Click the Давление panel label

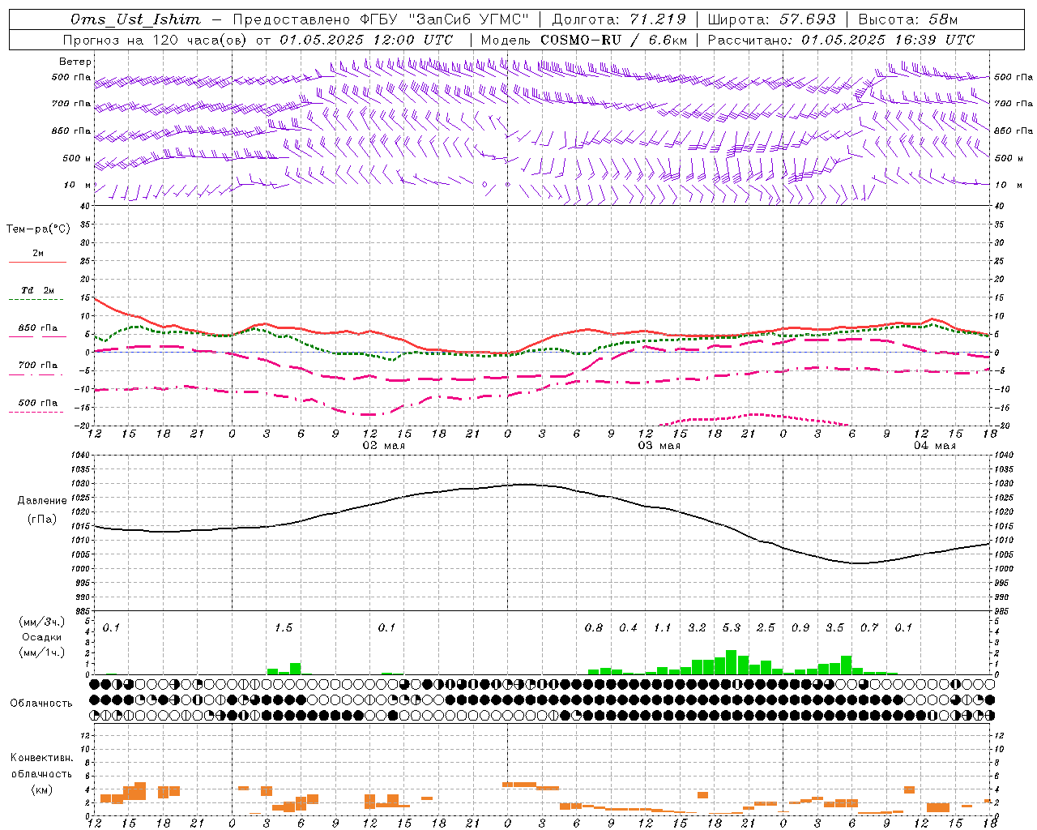[x=41, y=501]
